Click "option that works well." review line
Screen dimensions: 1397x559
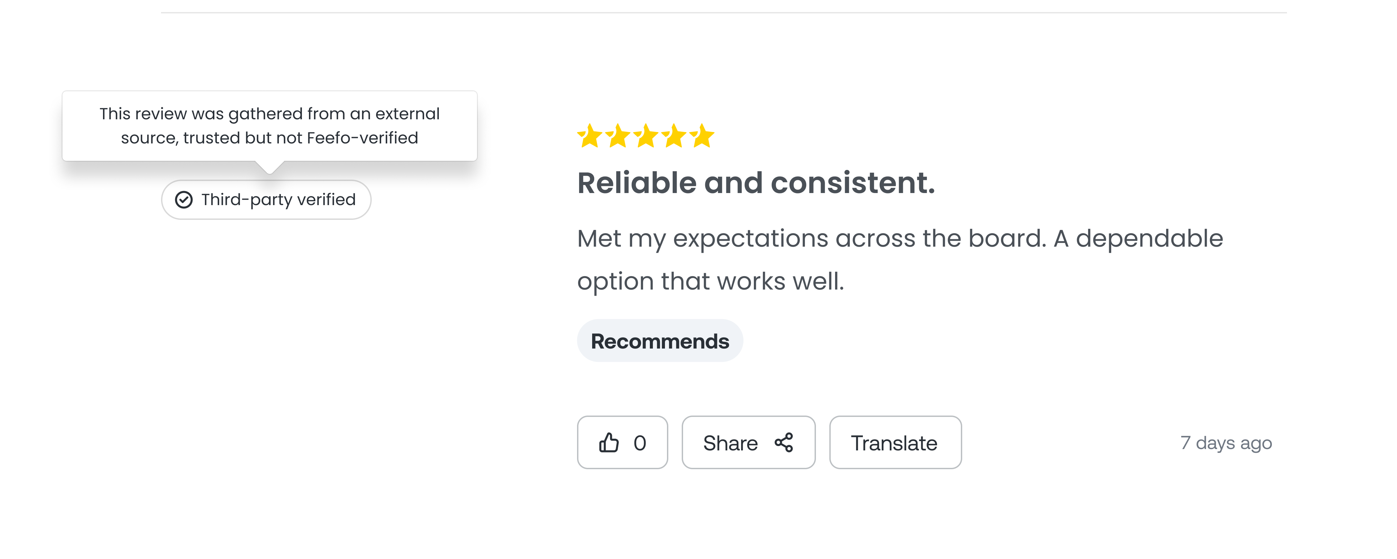711,281
